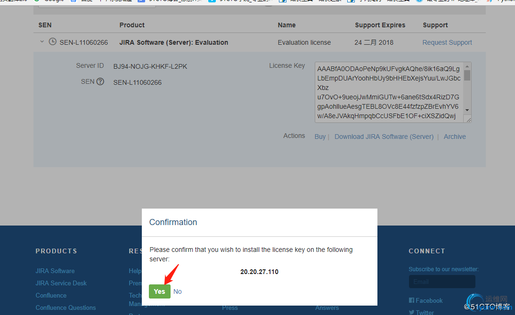The width and height of the screenshot is (515, 315).
Task: Decline with the No link
Action: click(x=177, y=291)
